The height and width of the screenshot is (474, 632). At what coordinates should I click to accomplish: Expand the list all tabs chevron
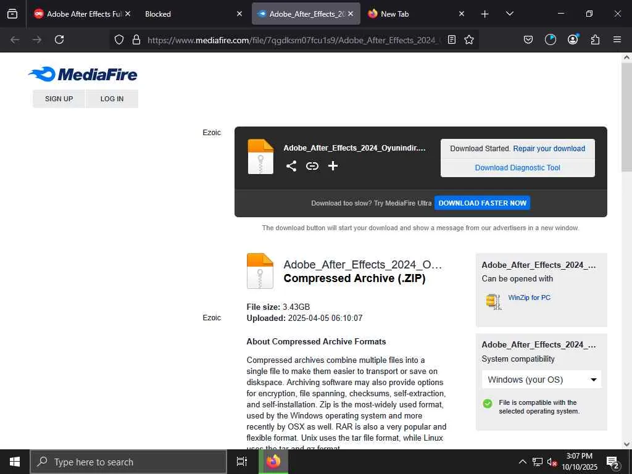[x=509, y=14]
